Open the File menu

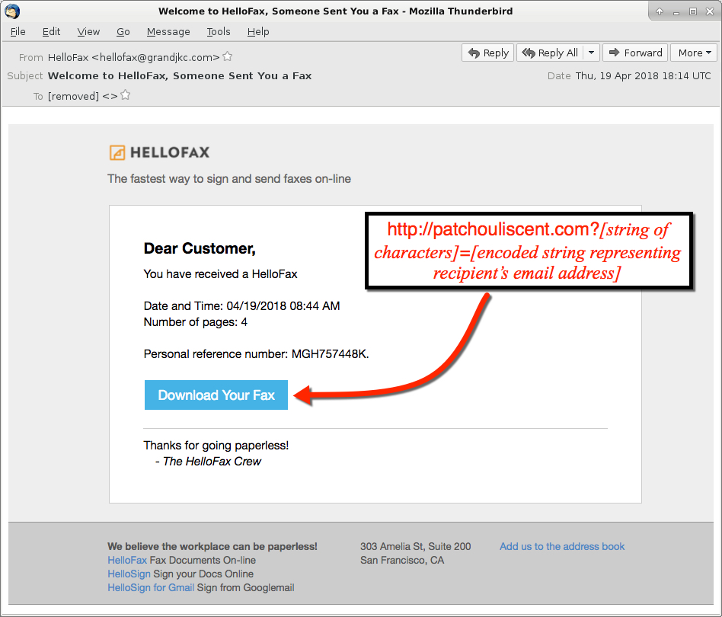tap(18, 31)
